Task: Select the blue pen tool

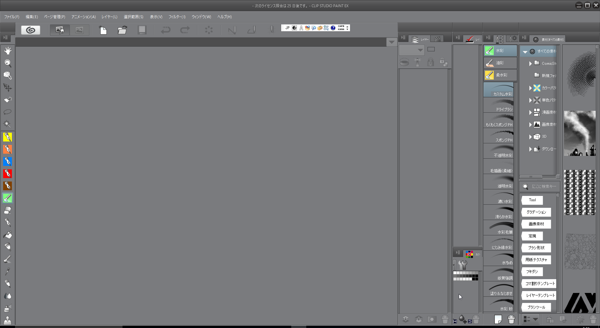Action: click(7, 161)
